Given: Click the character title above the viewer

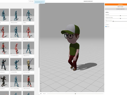Looking at the screenshot, I should (x=88, y=1).
